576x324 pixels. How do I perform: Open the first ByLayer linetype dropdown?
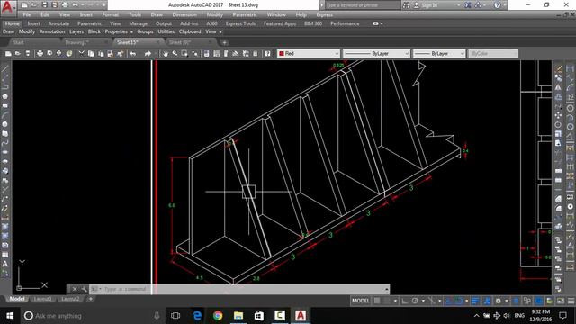click(376, 54)
